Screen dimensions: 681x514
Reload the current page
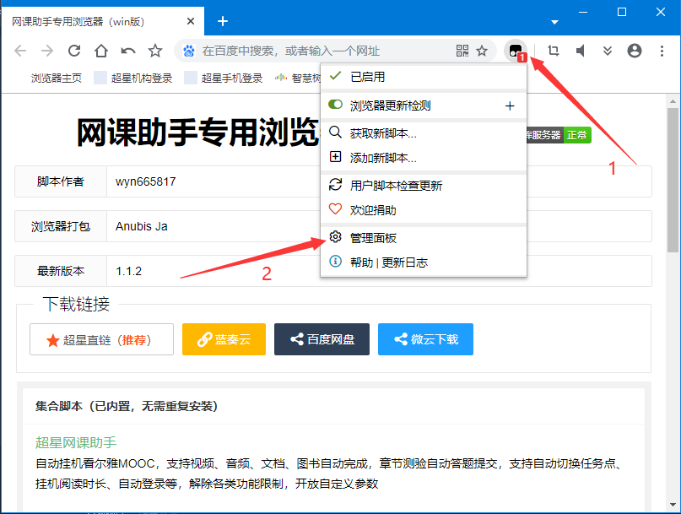coord(74,51)
